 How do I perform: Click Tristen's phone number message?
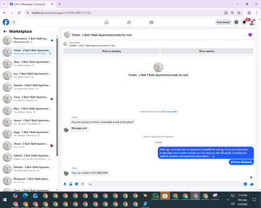(90, 173)
